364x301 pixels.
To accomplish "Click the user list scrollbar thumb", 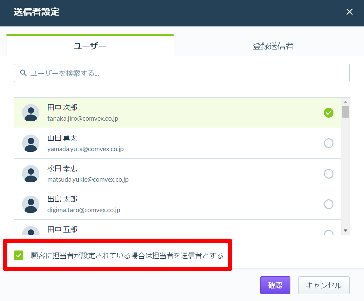I will coord(345,112).
